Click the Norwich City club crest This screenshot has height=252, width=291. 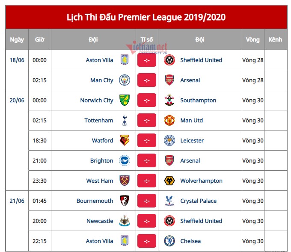click(124, 100)
